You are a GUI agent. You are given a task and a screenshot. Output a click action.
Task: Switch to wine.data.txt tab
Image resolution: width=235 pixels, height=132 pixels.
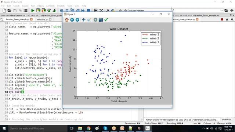click(43, 19)
